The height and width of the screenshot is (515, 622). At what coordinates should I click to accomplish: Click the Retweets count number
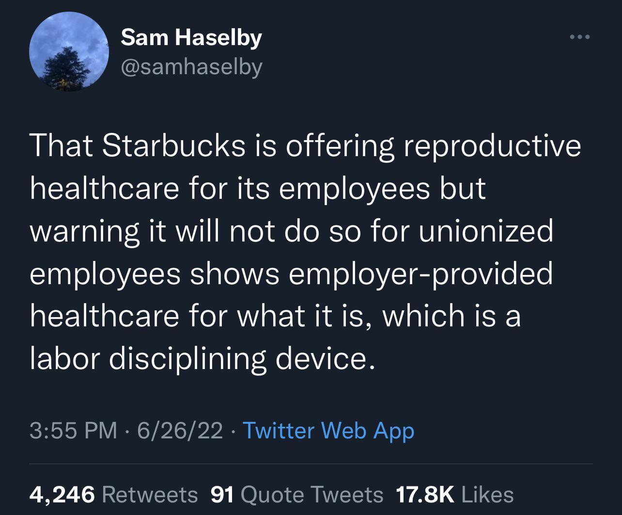coord(62,495)
